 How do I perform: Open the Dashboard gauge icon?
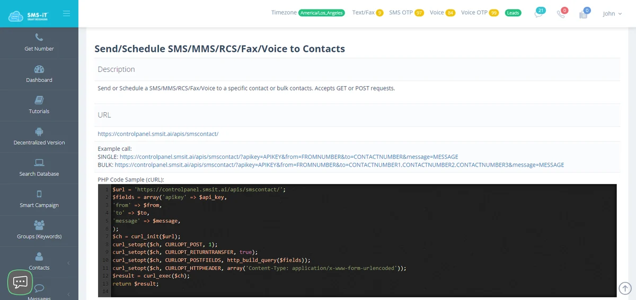(39, 69)
